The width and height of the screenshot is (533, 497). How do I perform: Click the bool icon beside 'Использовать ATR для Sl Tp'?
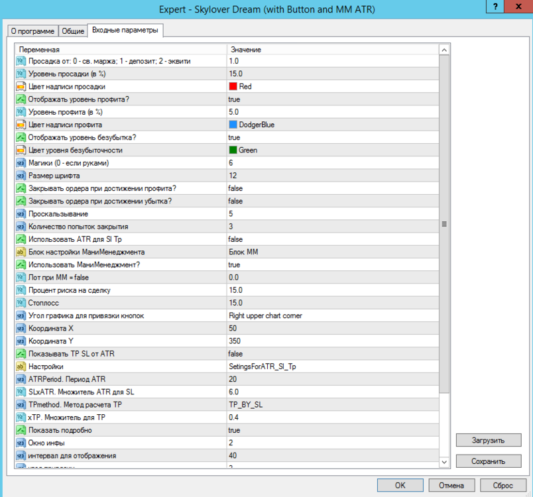click(21, 239)
